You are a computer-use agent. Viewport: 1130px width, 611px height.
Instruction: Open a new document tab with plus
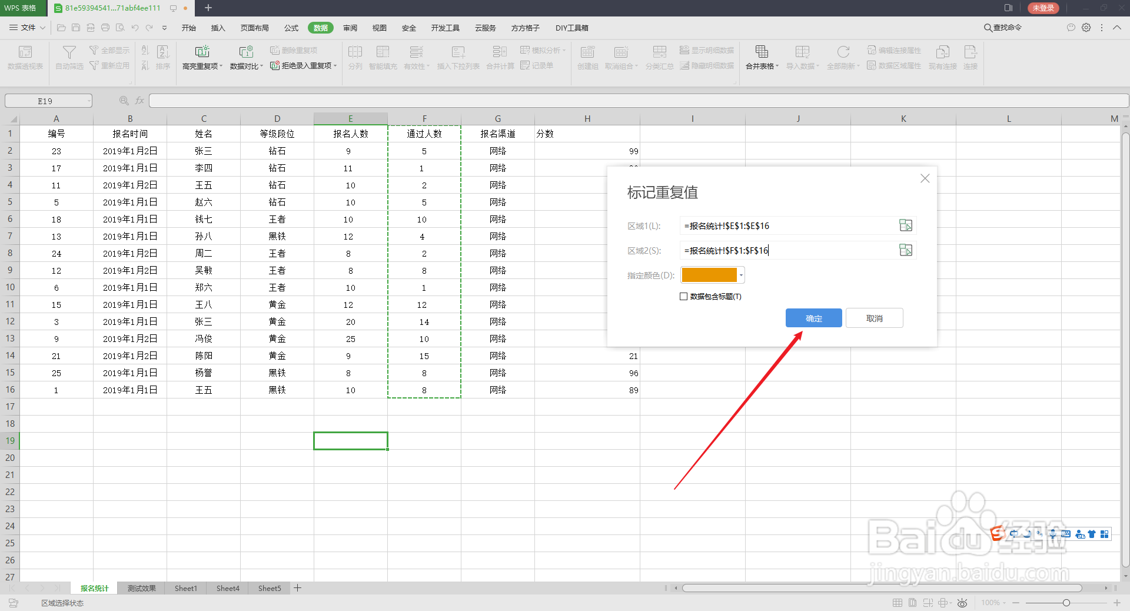[208, 8]
